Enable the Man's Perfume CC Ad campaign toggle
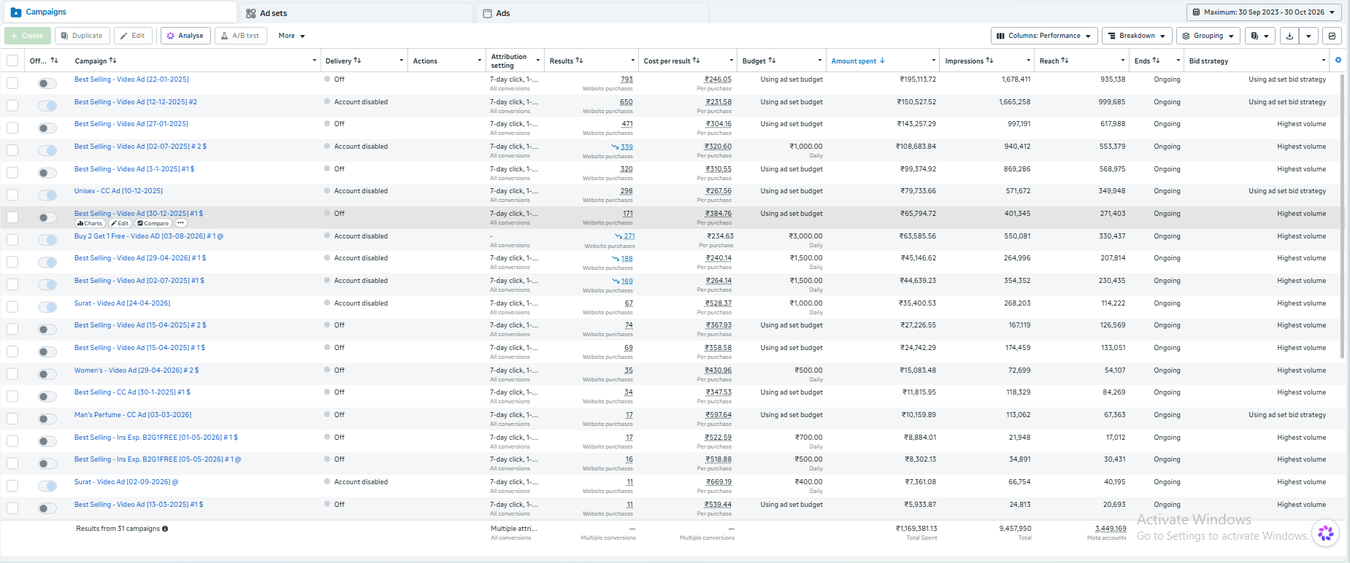 coord(47,419)
